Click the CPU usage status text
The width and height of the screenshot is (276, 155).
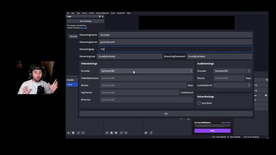pos(251,137)
